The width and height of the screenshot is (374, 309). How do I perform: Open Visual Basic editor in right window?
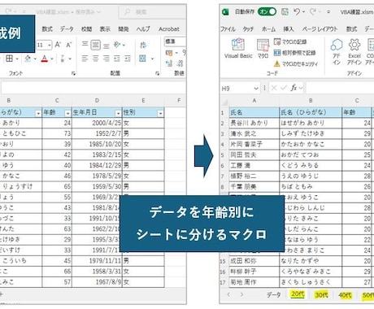pyautogui.click(x=238, y=48)
